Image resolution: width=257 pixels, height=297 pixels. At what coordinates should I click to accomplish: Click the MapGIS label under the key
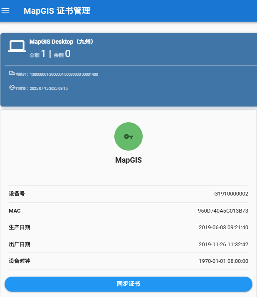128,160
